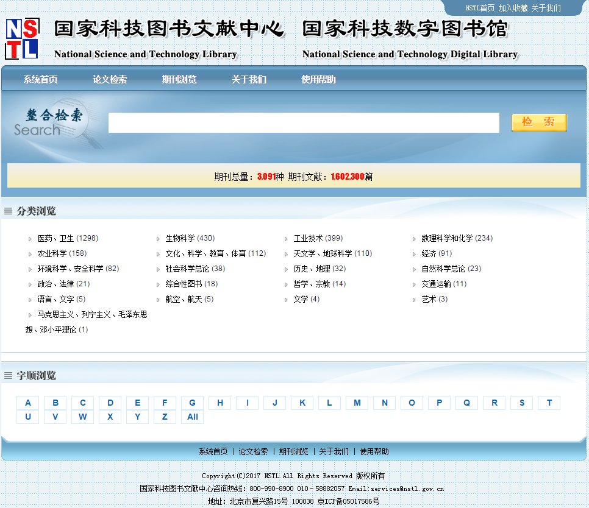The image size is (589, 508).
Task: Click the arrow icon beside 艺术
Action: point(415,300)
